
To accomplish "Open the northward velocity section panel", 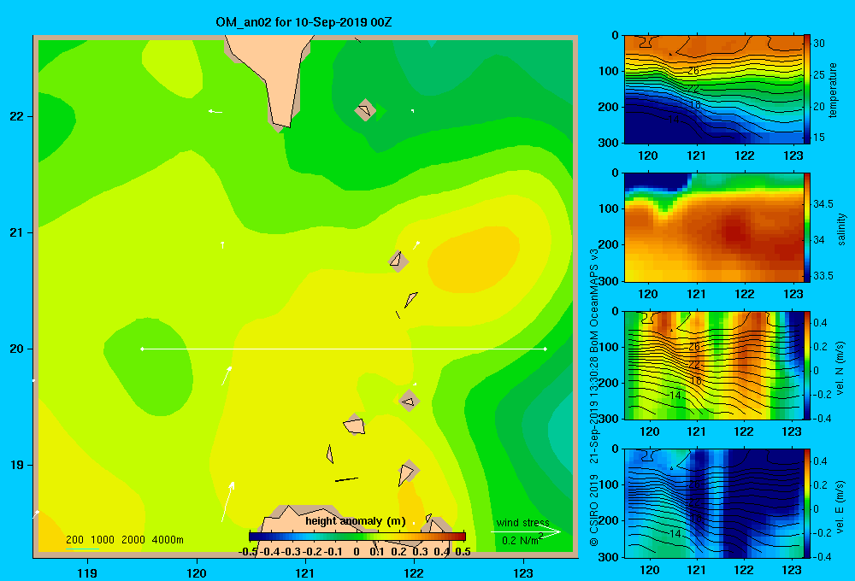I will click(713, 366).
